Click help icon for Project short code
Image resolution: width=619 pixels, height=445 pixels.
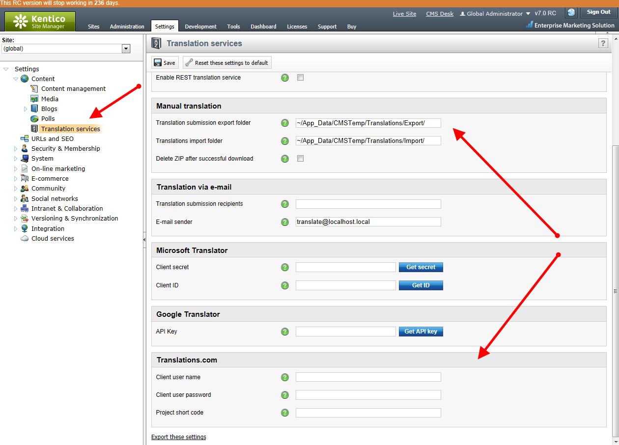[x=285, y=413]
